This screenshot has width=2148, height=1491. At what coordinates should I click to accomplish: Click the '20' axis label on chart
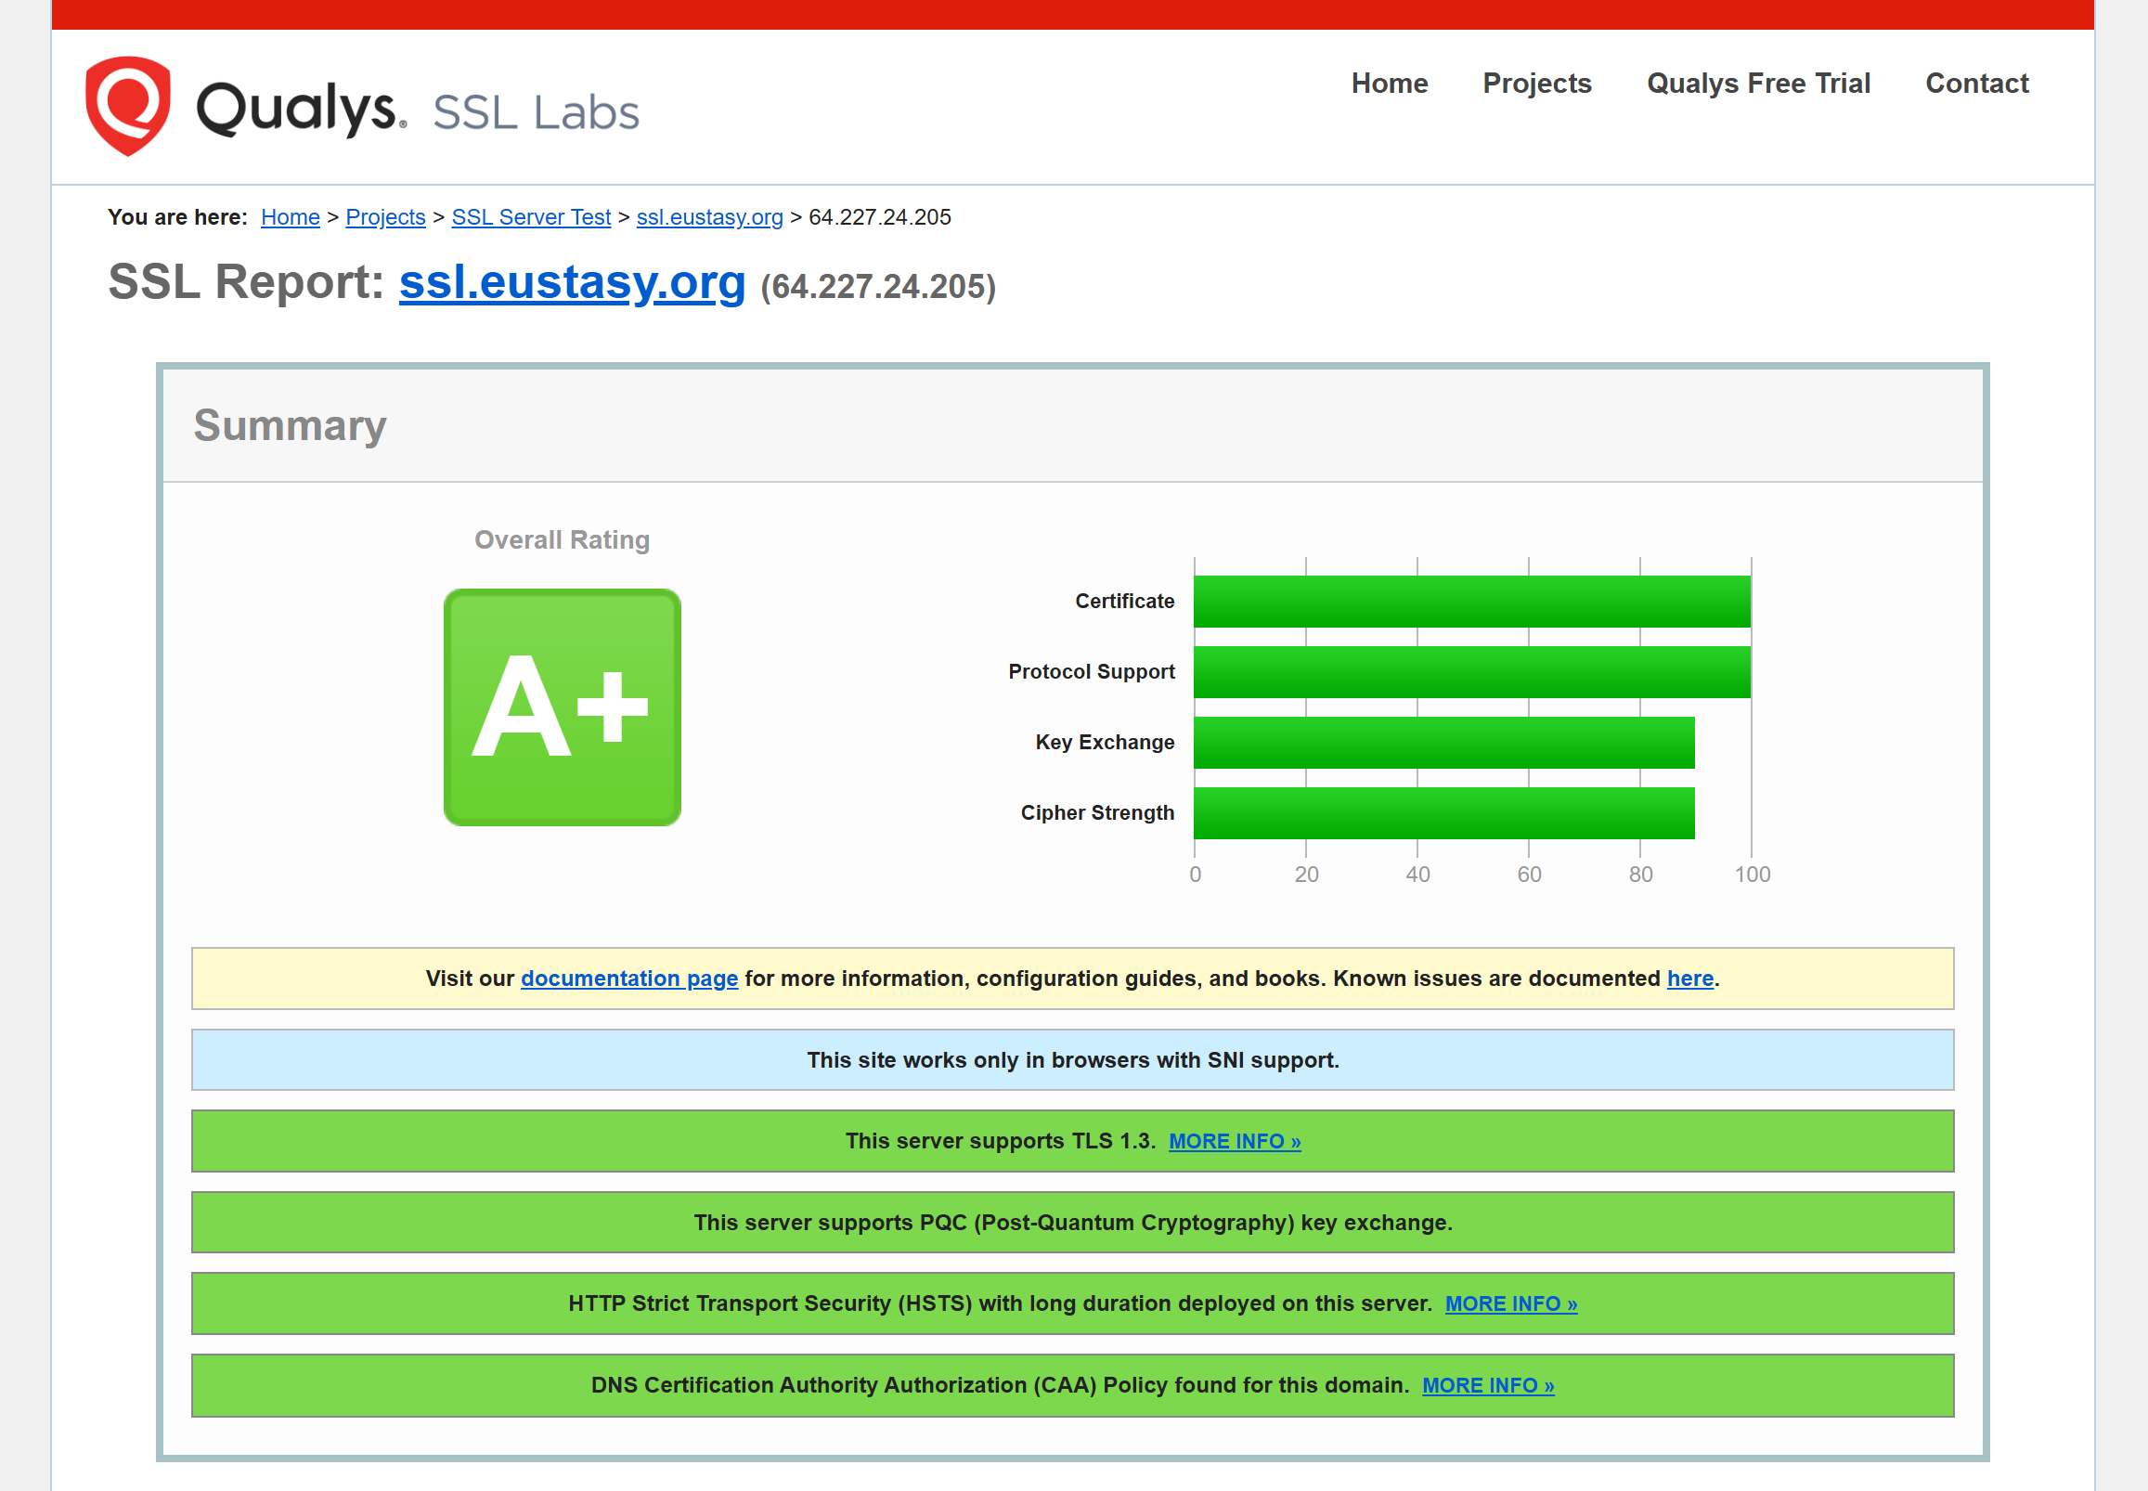(x=1306, y=875)
